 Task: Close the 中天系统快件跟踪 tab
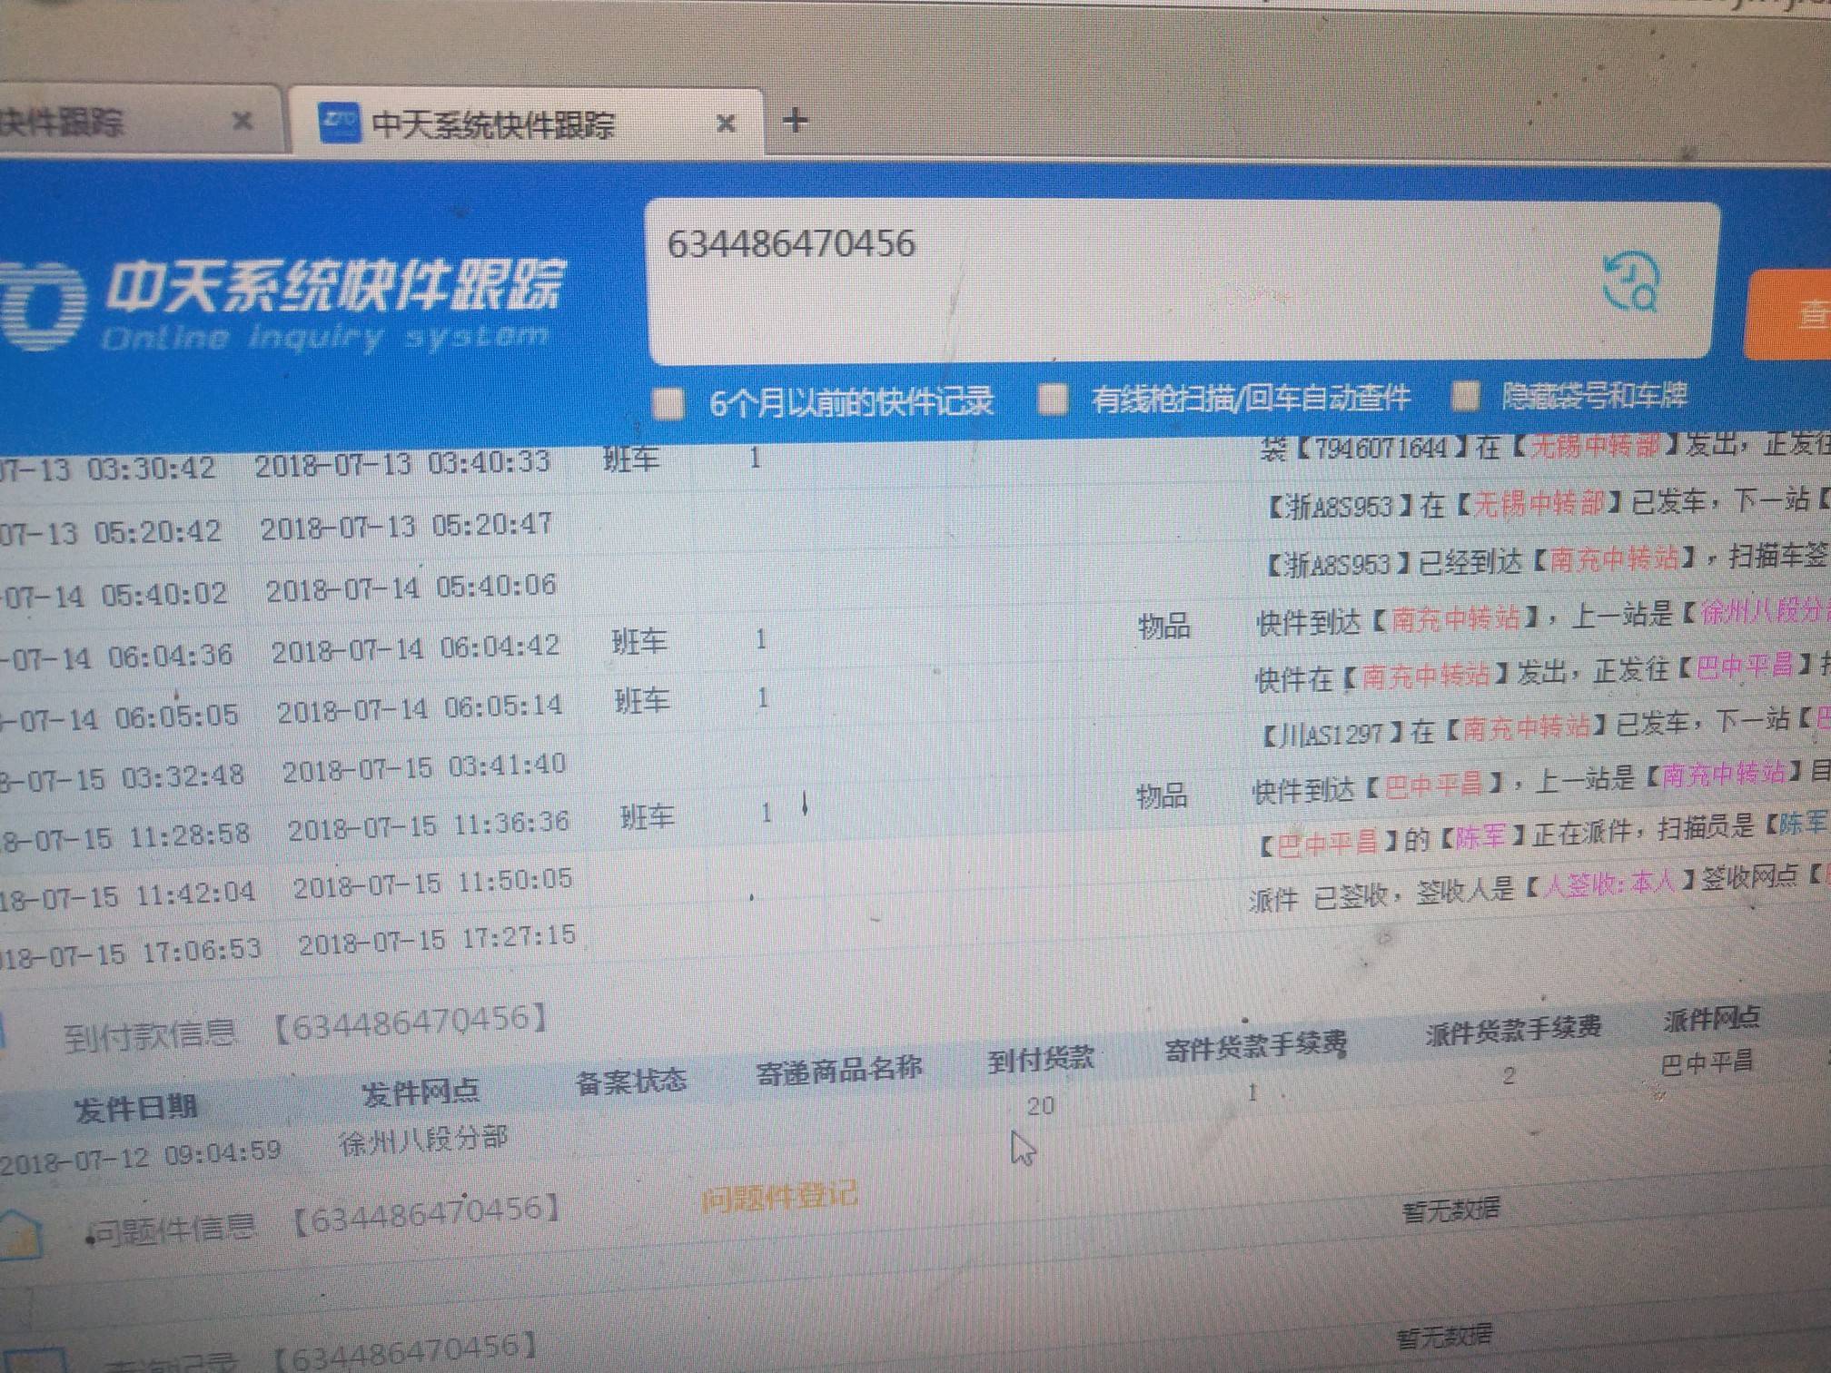coord(726,123)
